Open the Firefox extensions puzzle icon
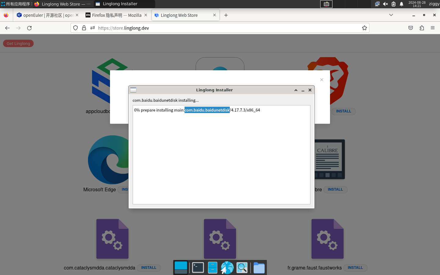This screenshot has height=275, width=440. point(422,28)
